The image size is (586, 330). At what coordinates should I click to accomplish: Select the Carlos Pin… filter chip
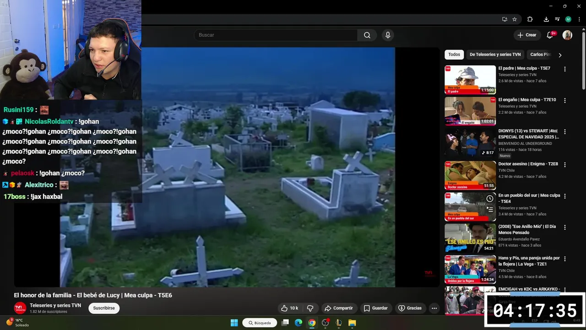[540, 55]
